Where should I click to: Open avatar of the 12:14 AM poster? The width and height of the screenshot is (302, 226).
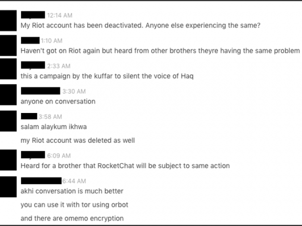[8, 21]
